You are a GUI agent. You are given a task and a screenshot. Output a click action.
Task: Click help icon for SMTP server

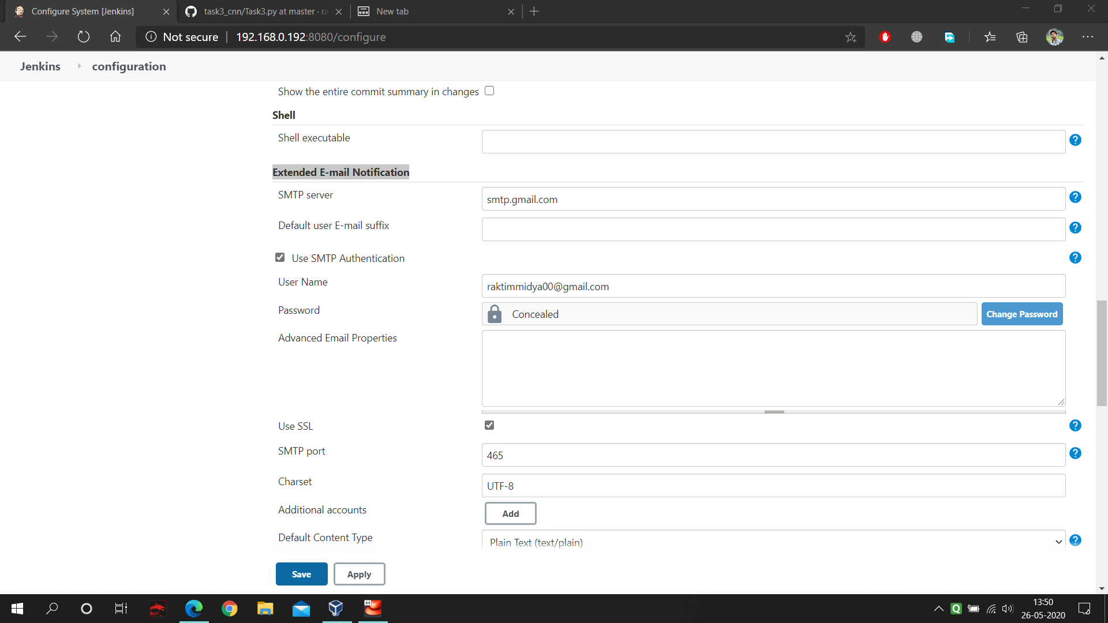pos(1075,197)
